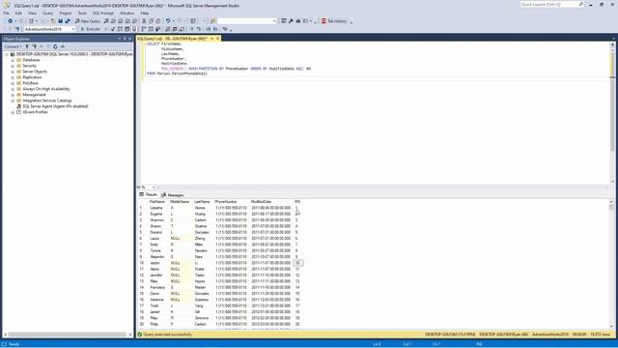This screenshot has width=618, height=348.
Task: Select SQL Server Agent (Agent XPs disabled)
Action: [x=55, y=106]
